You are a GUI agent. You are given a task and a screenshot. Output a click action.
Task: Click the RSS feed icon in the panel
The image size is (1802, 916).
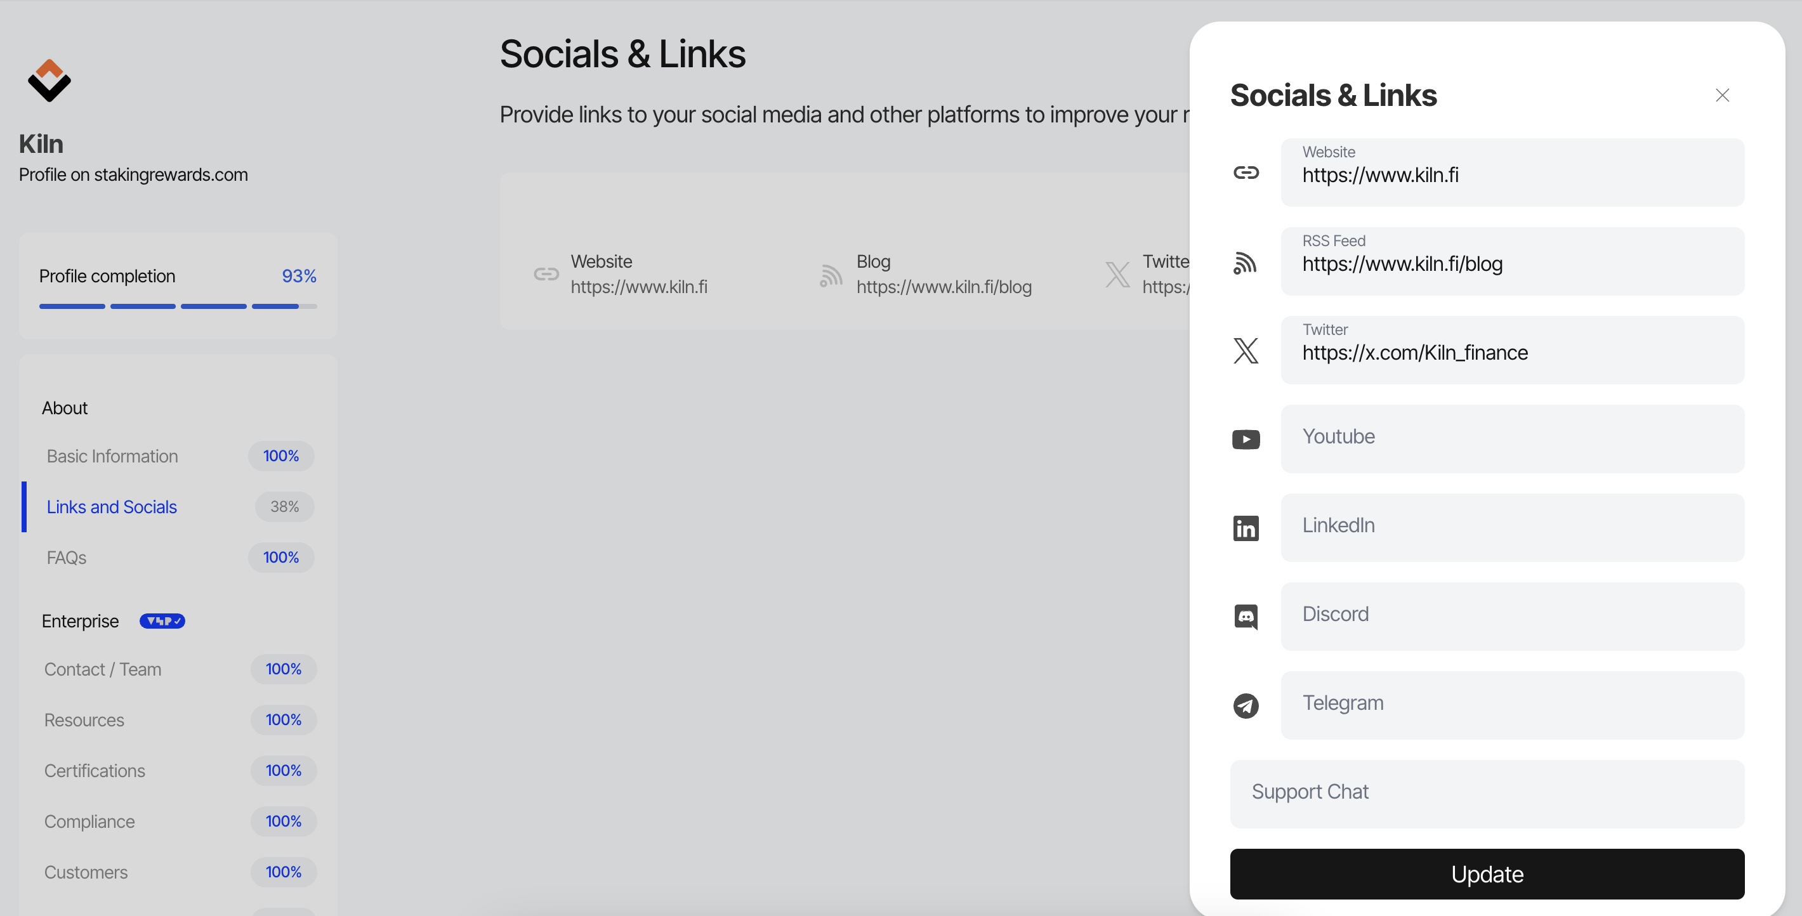1245,262
